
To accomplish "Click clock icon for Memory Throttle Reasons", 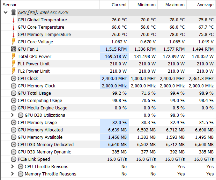I will 21,174.
